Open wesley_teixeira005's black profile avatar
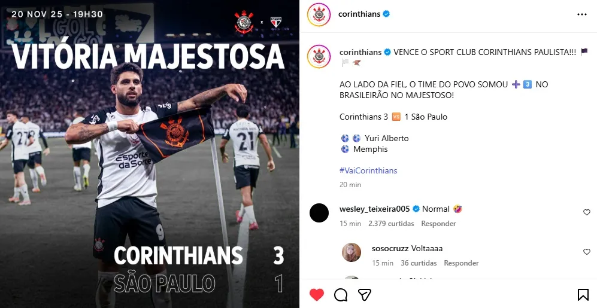 tap(319, 213)
